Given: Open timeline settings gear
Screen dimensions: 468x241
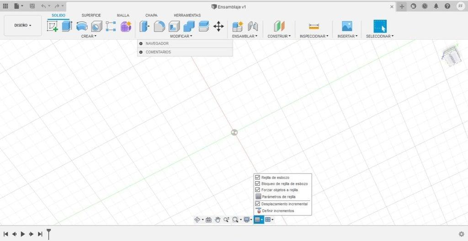Looking at the screenshot, I should pyautogui.click(x=462, y=234).
